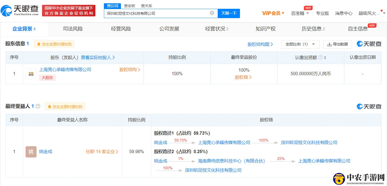Image resolution: width=387 pixels, height=186 pixels.
Task: Switch to the 司法风险 tab
Action: point(73,29)
